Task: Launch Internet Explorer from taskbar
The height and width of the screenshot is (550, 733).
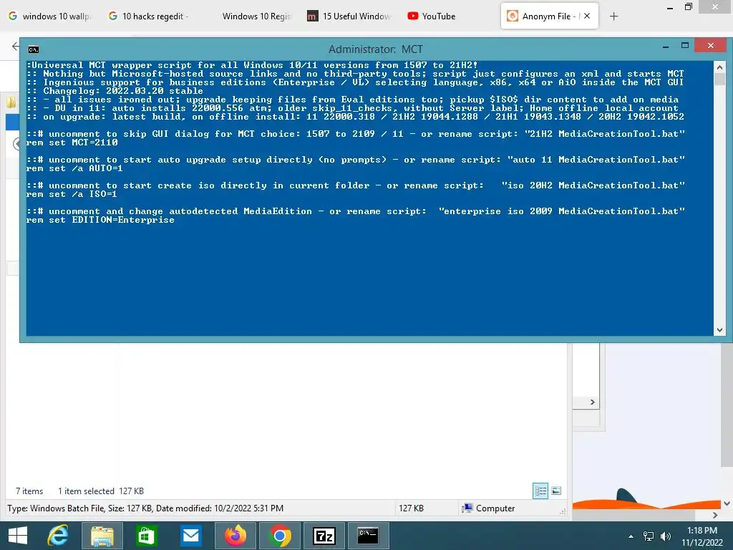Action: click(x=58, y=536)
